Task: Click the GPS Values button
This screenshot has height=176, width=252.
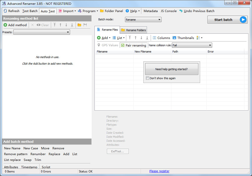Action: [x=108, y=45]
